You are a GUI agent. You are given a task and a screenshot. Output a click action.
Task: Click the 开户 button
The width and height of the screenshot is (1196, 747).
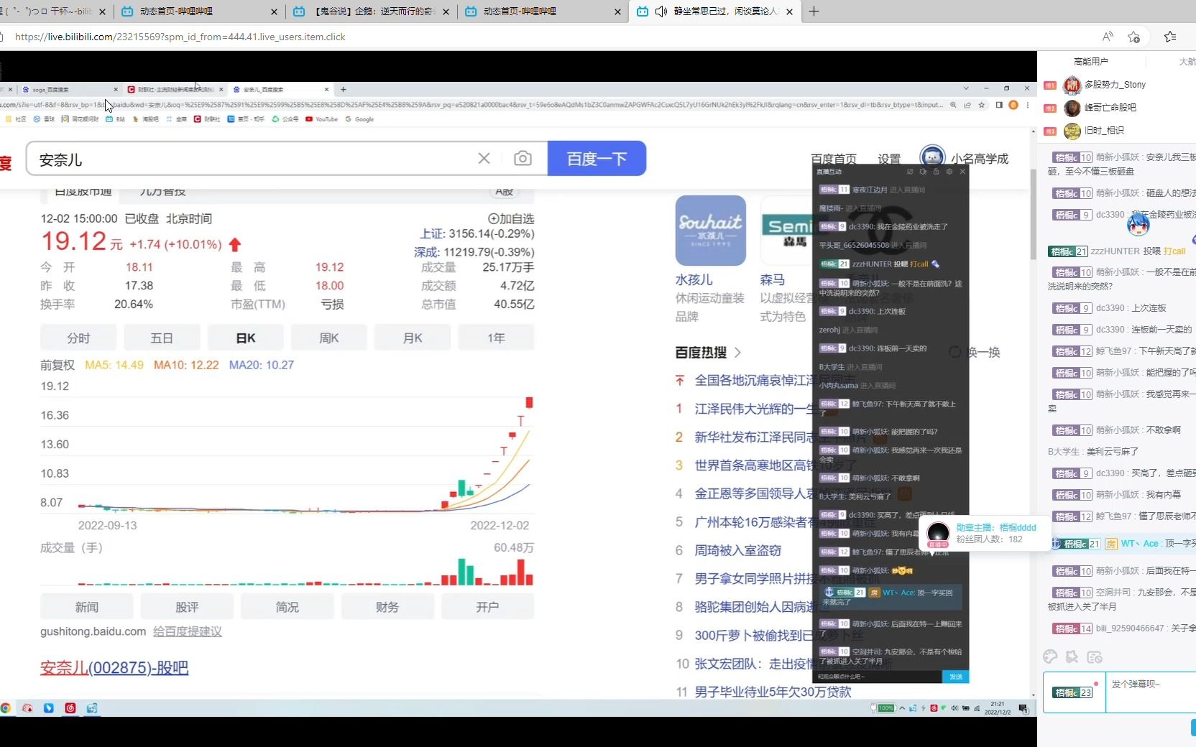487,607
